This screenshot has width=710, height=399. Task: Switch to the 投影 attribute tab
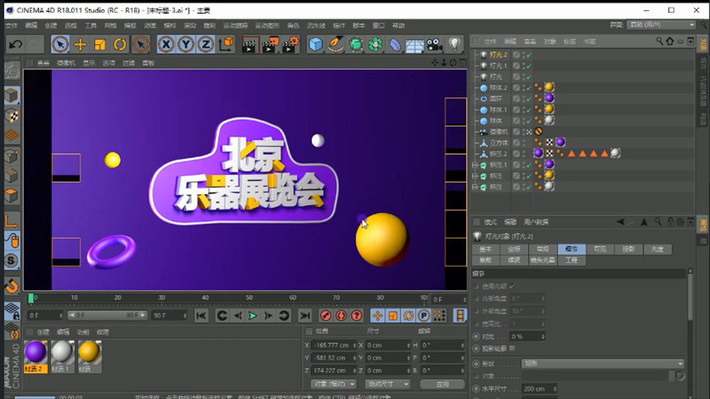click(628, 249)
